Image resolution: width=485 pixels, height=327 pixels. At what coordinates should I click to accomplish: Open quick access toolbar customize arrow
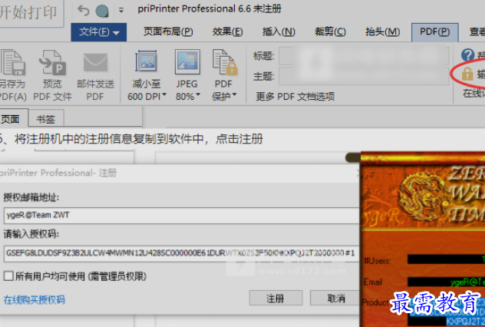point(121,11)
